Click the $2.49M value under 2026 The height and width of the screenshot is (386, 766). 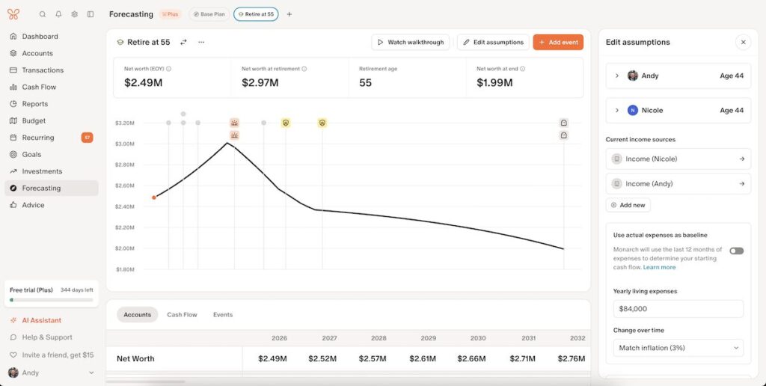272,358
